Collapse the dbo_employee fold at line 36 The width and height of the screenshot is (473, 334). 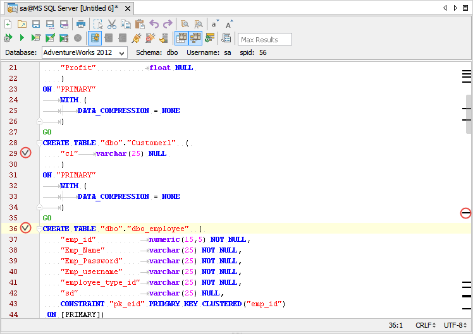click(x=39, y=229)
